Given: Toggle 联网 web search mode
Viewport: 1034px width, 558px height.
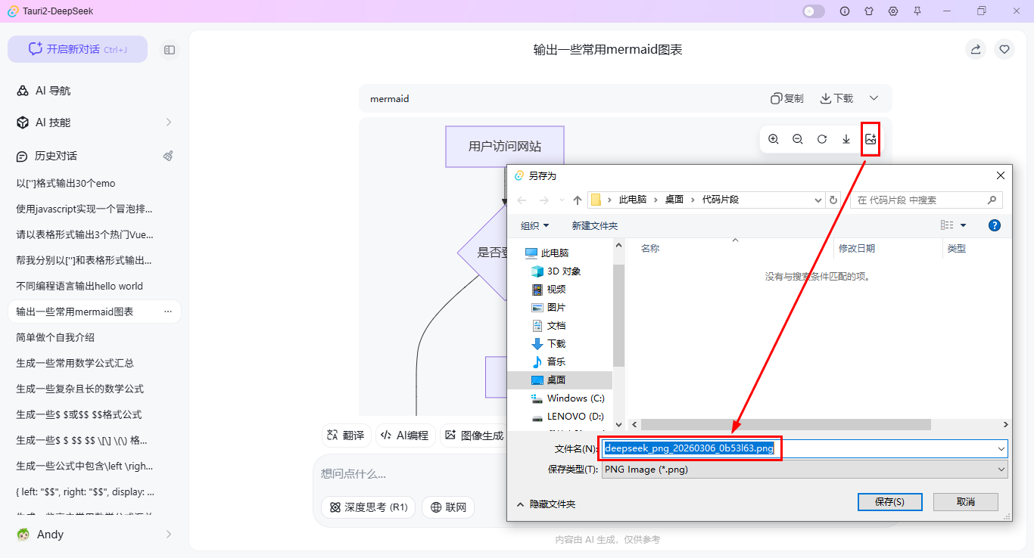Looking at the screenshot, I should coord(448,507).
